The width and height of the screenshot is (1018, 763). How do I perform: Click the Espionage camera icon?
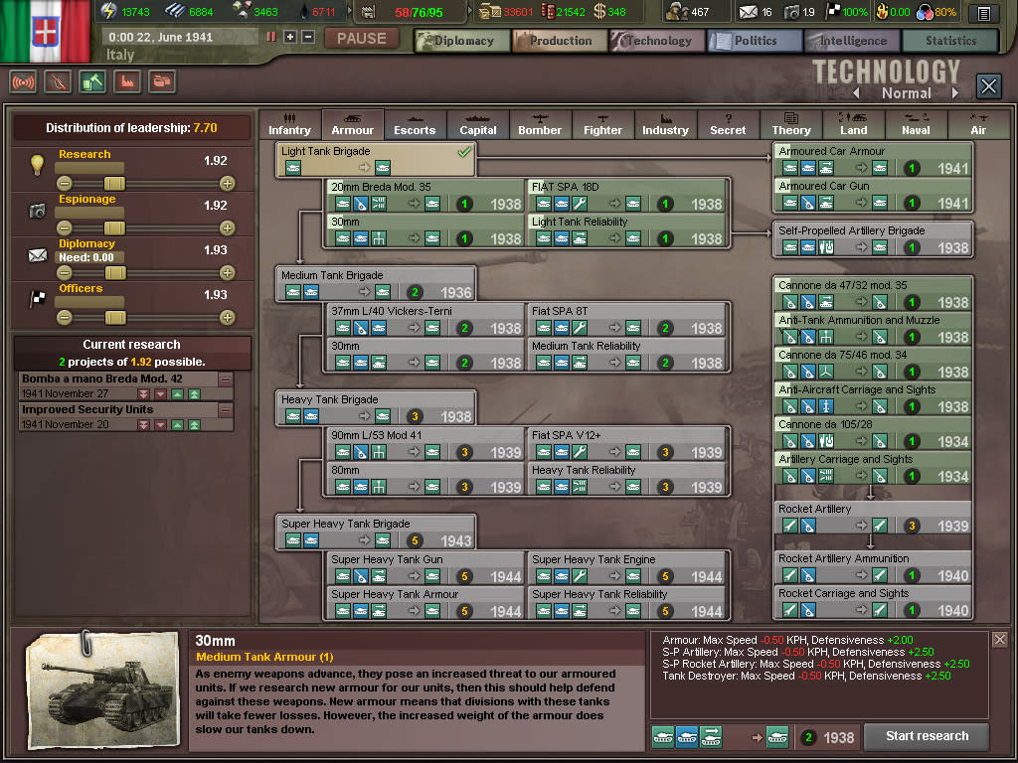(38, 212)
